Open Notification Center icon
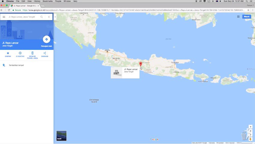255x144 pixels. (x=251, y=1)
